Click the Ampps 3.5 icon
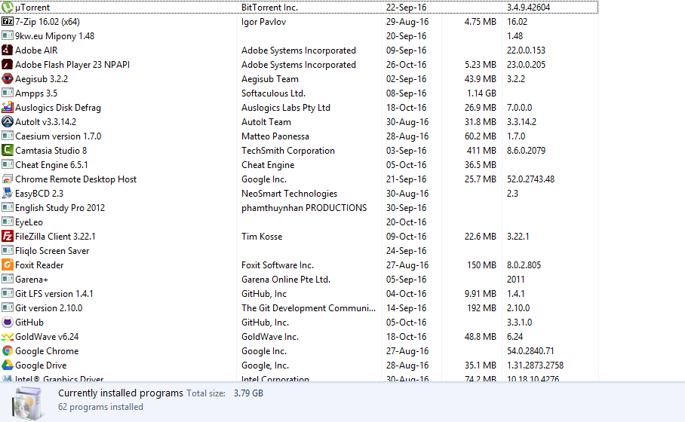This screenshot has width=685, height=422. point(8,93)
